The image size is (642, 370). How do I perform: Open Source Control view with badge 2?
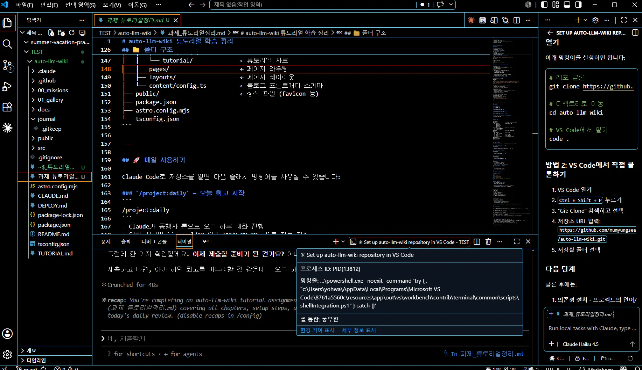tap(7, 65)
